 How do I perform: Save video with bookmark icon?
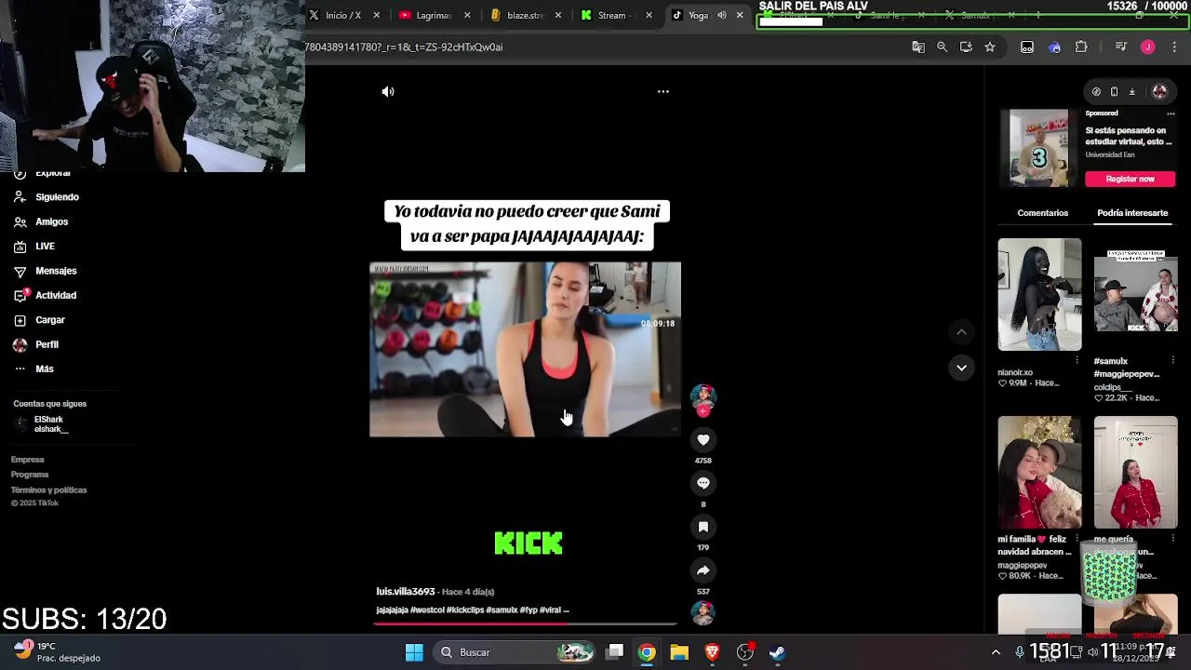pyautogui.click(x=703, y=527)
